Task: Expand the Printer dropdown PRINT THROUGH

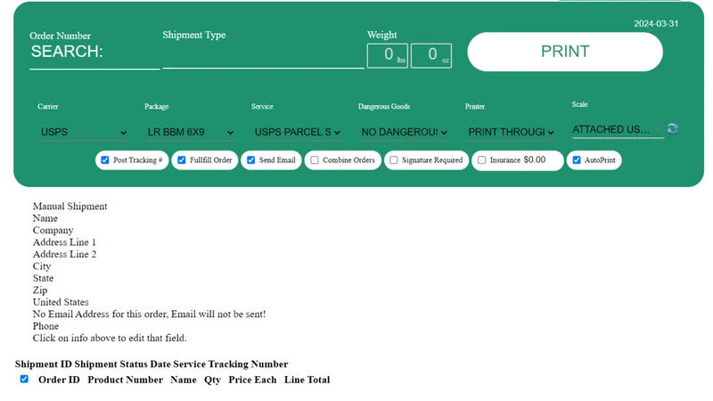Action: click(x=511, y=132)
